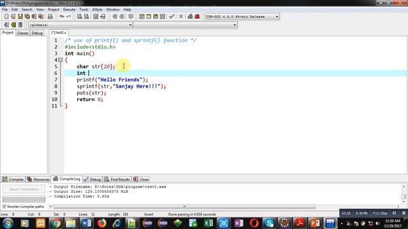Toggle the Shorten compiler paths checkbox
The image size is (408, 229).
4,206
